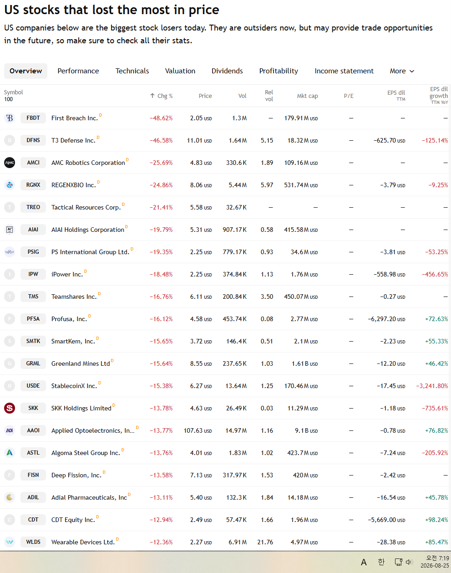Click the iPower Inc. placeholder logo
The height and width of the screenshot is (573, 451).
coord(10,274)
